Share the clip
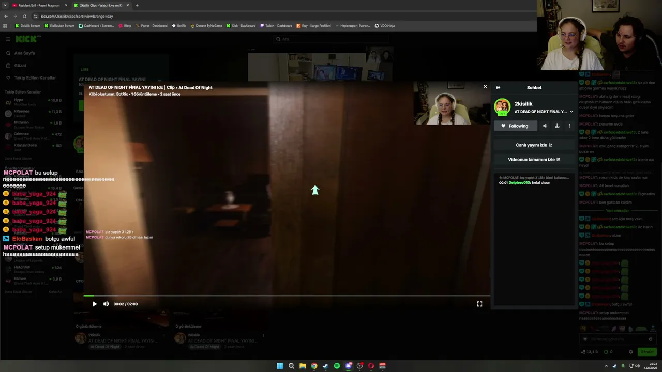 click(x=545, y=126)
